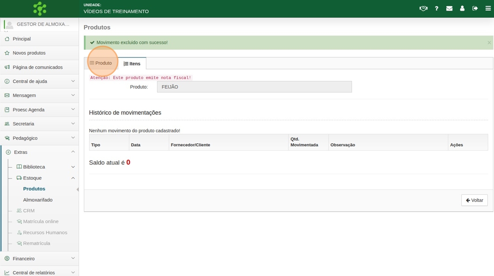Click the Proesc Agenda calendar icon

pos(7,110)
